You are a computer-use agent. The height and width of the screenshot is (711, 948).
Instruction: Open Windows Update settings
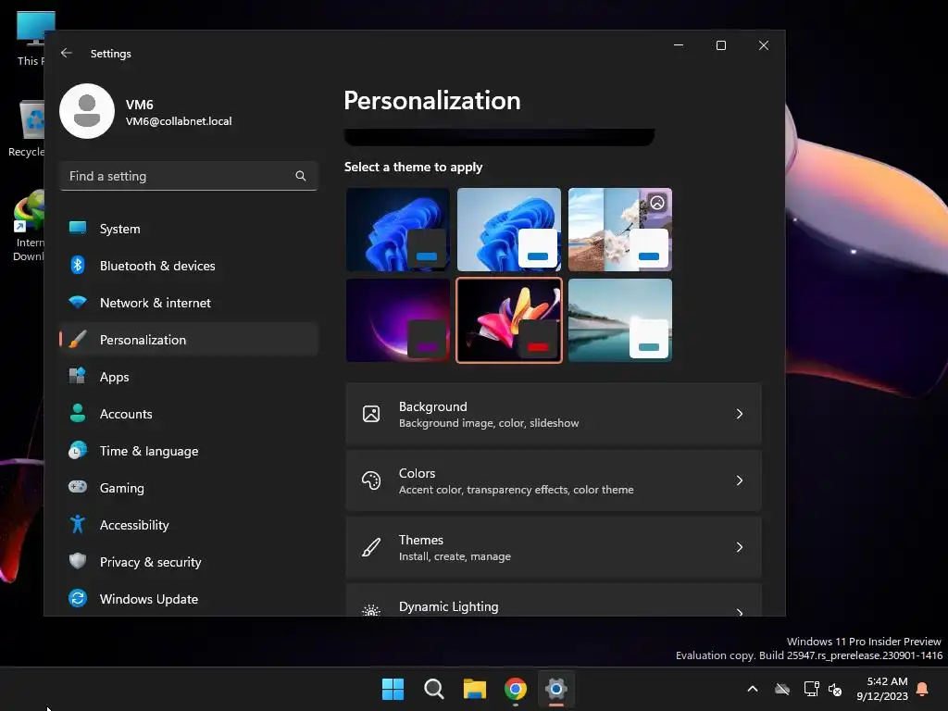tap(189, 599)
